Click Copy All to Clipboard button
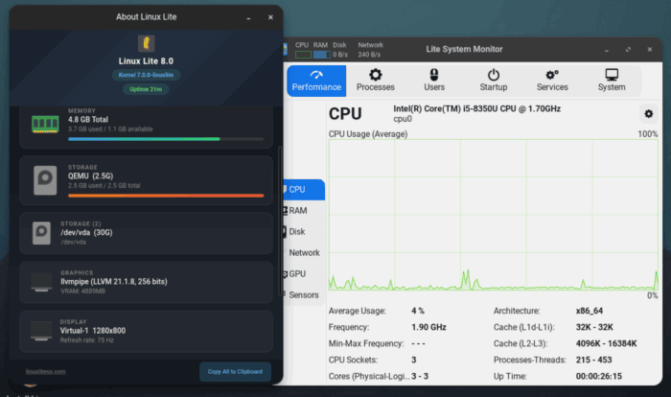The image size is (671, 397). tap(235, 371)
